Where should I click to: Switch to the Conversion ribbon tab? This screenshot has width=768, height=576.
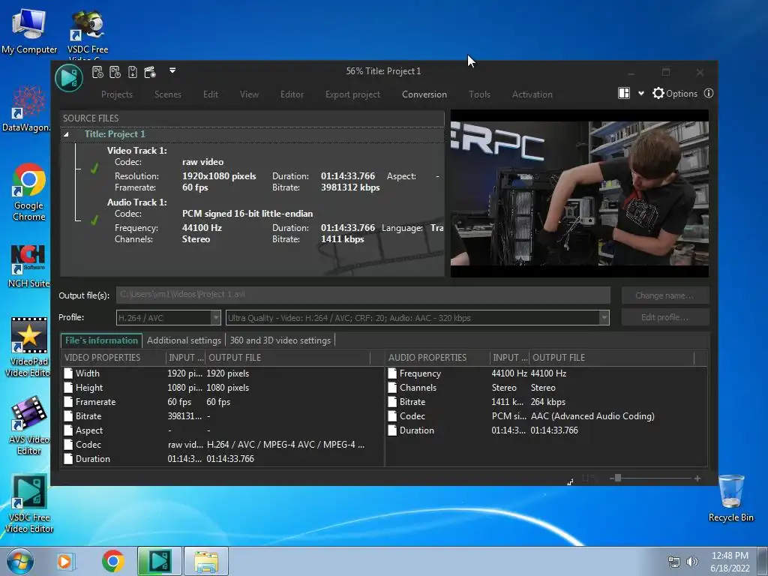(424, 94)
